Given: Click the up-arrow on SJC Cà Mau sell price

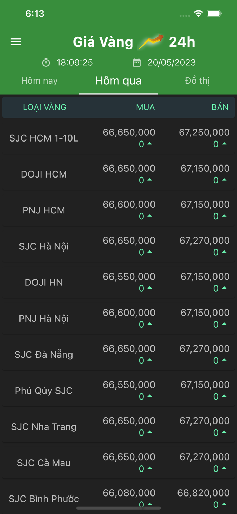Looking at the screenshot, I should pos(224,469).
